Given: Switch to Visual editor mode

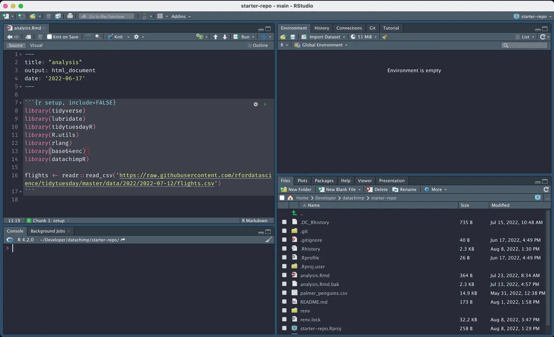Looking at the screenshot, I should tap(36, 45).
